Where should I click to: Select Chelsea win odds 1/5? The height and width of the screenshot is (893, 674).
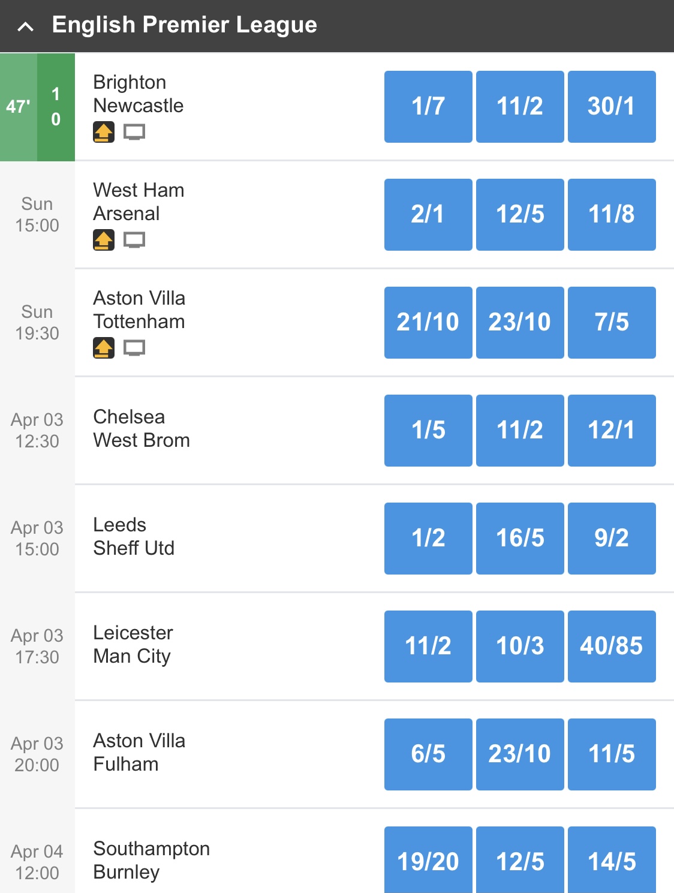click(x=428, y=431)
